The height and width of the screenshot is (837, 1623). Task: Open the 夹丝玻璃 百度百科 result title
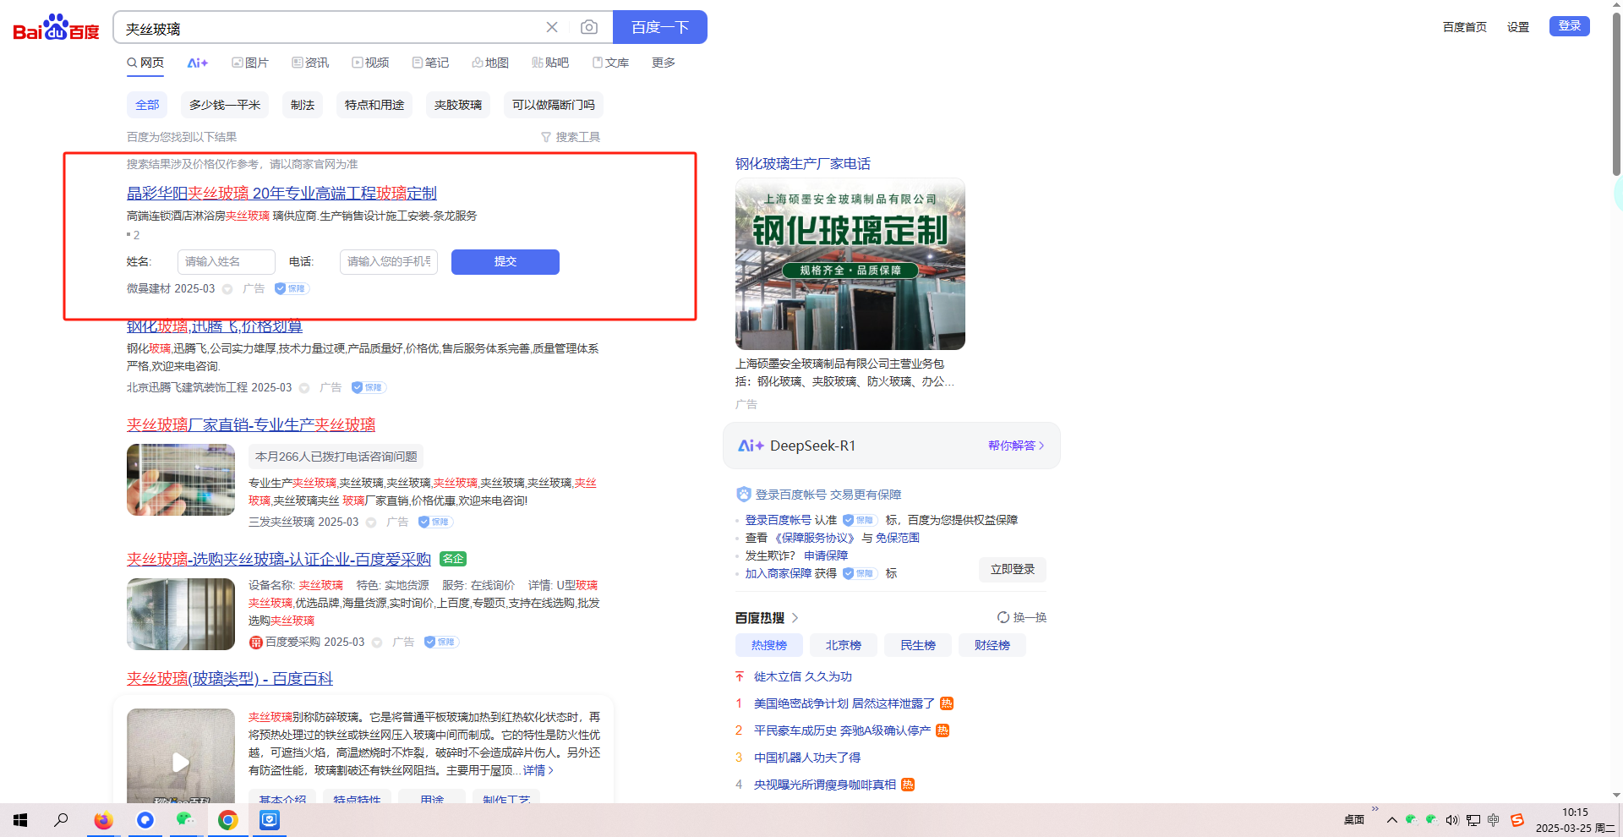point(230,678)
